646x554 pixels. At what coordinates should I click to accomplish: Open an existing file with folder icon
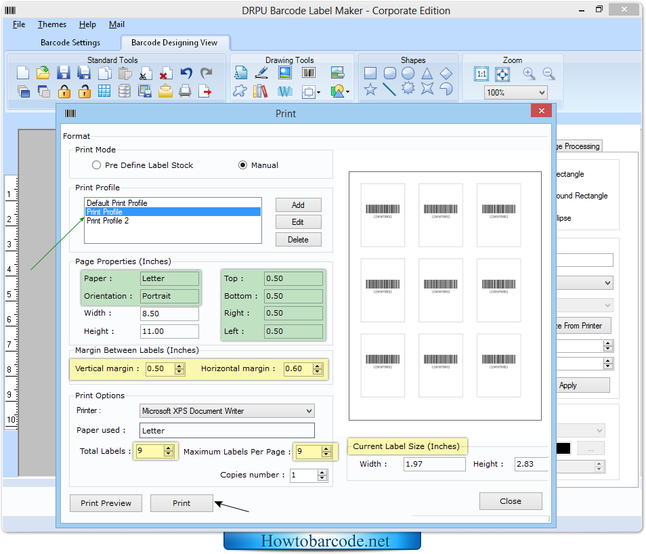43,73
